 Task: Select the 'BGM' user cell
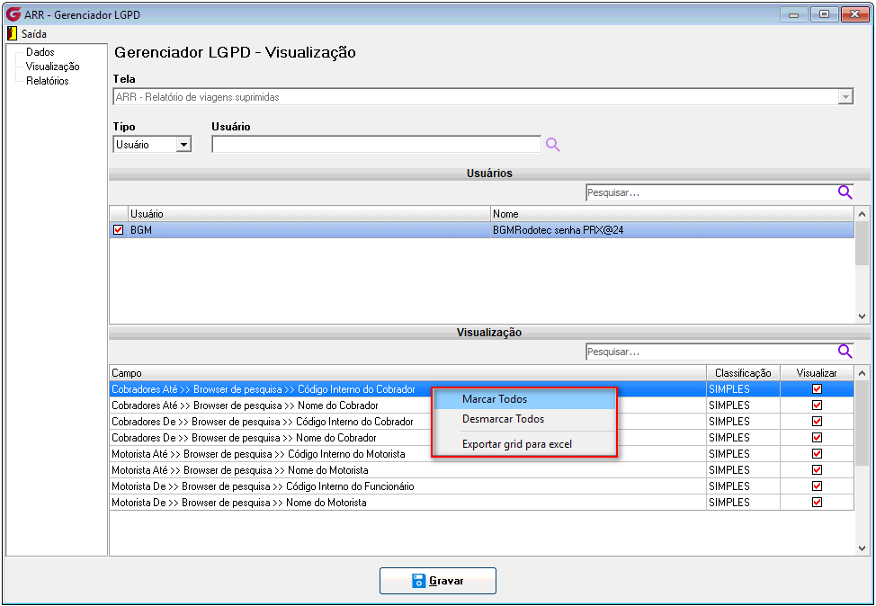tap(309, 229)
